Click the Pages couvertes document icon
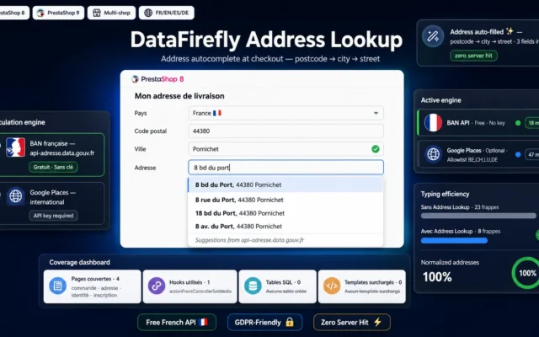The height and width of the screenshot is (337, 539). tap(58, 286)
